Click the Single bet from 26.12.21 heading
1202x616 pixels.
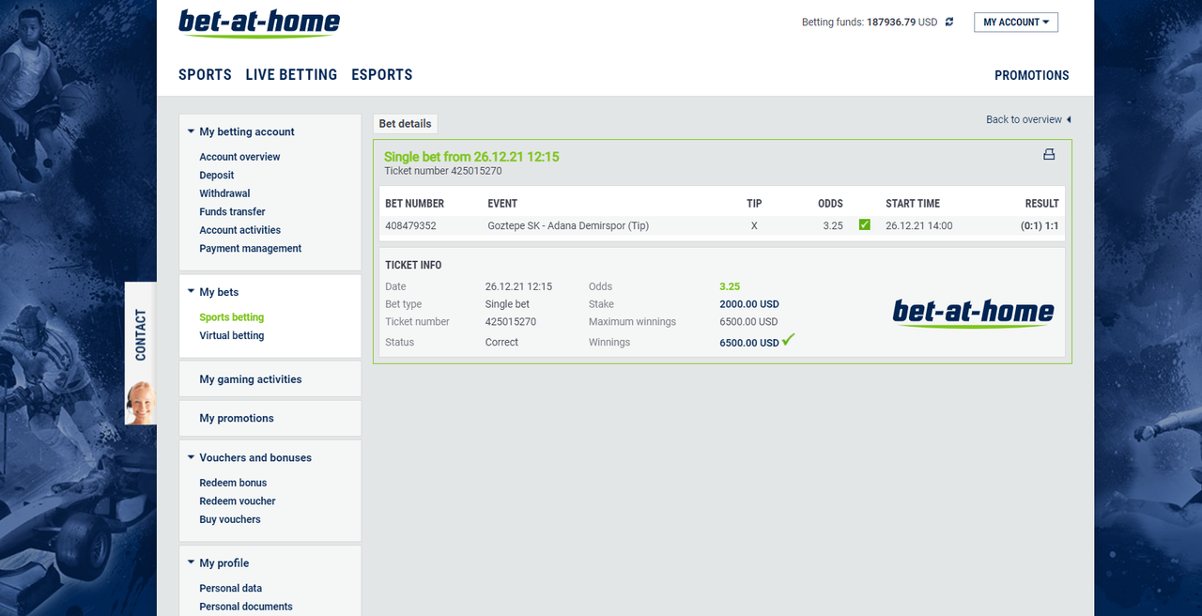pyautogui.click(x=471, y=157)
